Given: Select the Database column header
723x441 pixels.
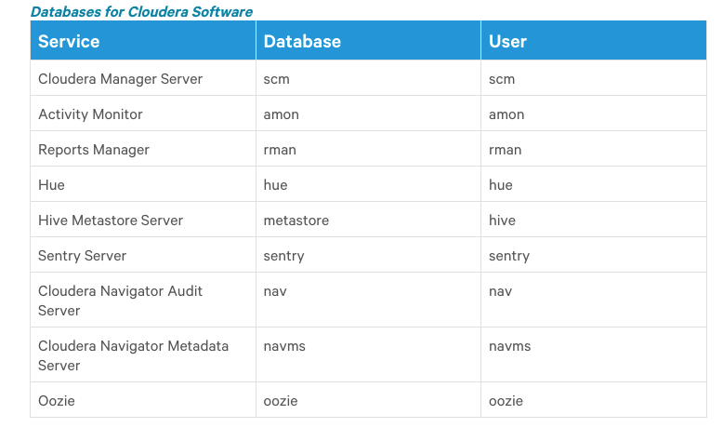Looking at the screenshot, I should (x=368, y=41).
